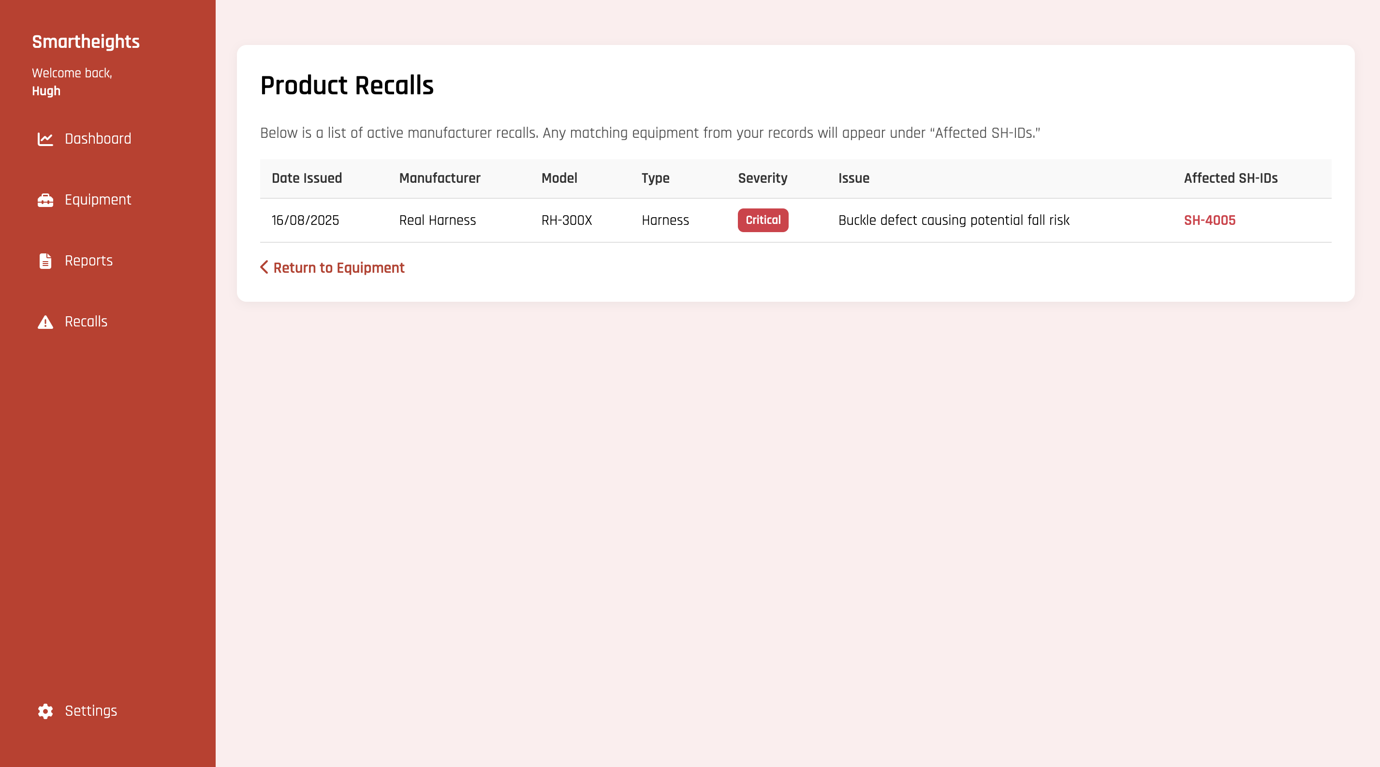Click the Equipment toolbox icon
This screenshot has height=767, width=1380.
[45, 200]
